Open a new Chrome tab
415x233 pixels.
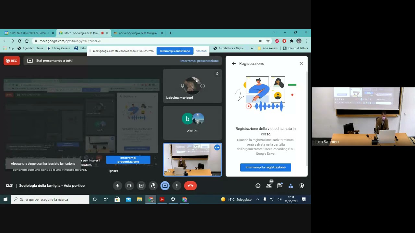tap(171, 33)
